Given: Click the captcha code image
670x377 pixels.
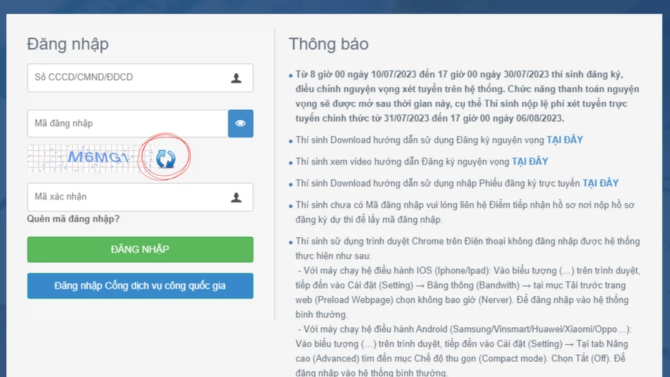Looking at the screenshot, I should 82,158.
